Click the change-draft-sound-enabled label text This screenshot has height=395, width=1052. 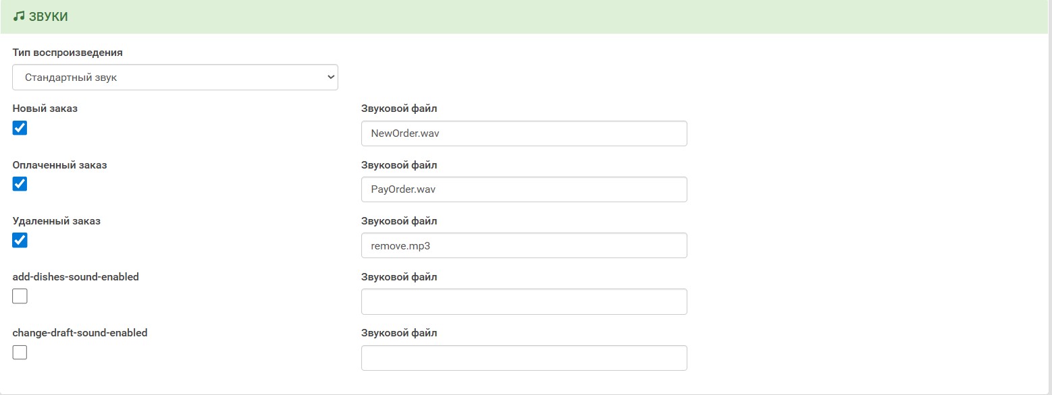80,332
